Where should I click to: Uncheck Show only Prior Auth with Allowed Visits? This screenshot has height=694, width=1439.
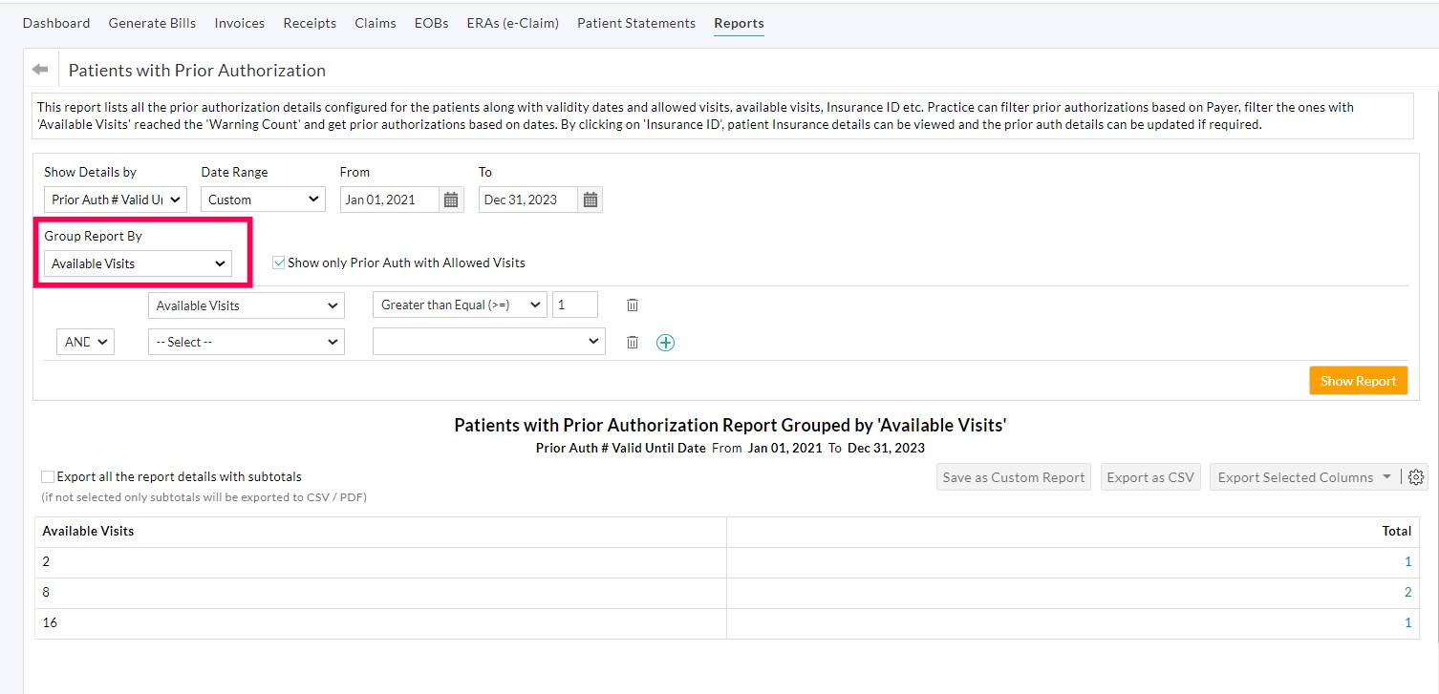click(x=278, y=263)
